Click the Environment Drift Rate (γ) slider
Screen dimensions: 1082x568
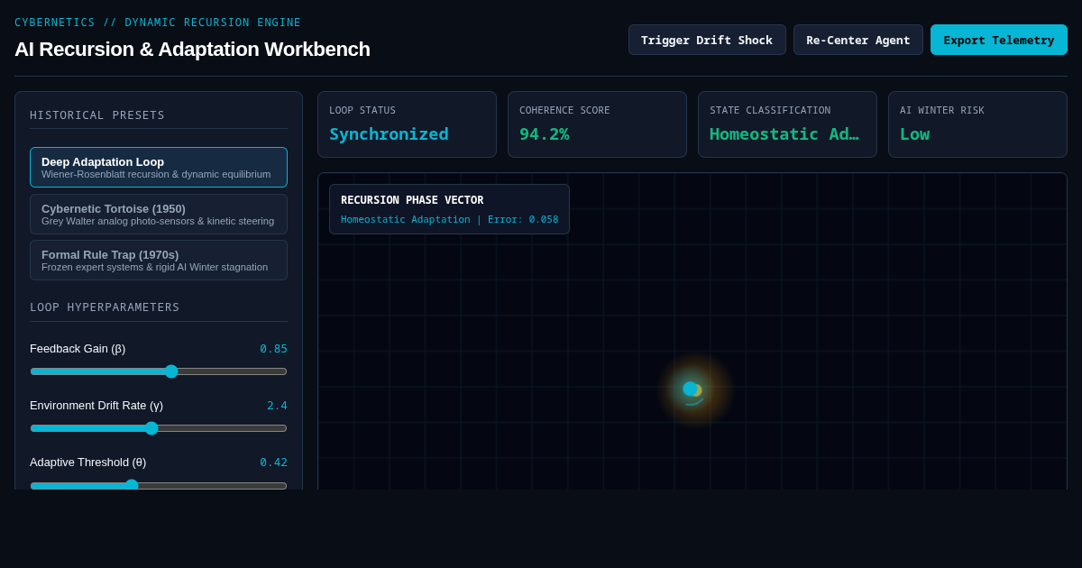pos(159,428)
